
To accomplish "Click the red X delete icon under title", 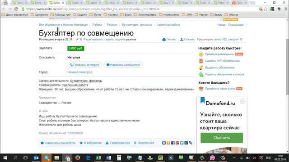I will click(80, 39).
